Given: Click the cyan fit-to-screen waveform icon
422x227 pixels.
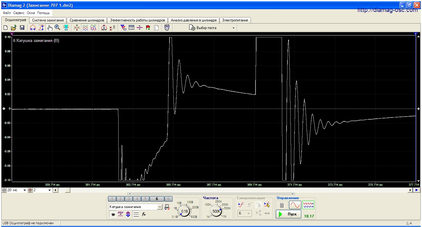Looking at the screenshot, I should [66, 28].
